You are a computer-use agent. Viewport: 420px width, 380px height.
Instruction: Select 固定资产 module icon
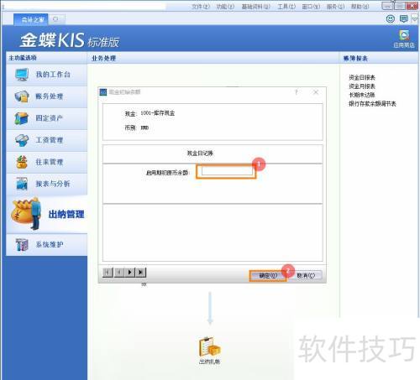(x=22, y=118)
